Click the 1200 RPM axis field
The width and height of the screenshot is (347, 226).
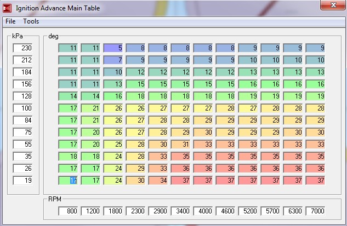tap(90, 211)
